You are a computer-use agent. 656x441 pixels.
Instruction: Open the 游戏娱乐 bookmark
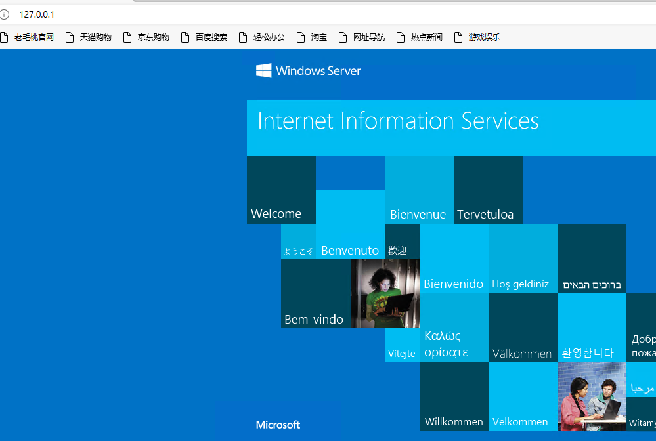pyautogui.click(x=477, y=37)
